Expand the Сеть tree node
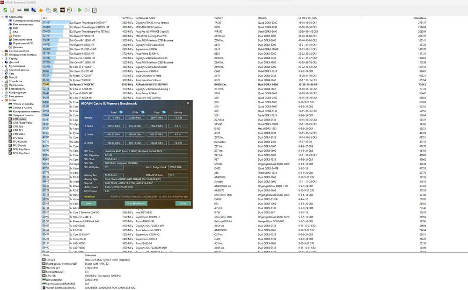The image size is (468, 290). pos(2,73)
